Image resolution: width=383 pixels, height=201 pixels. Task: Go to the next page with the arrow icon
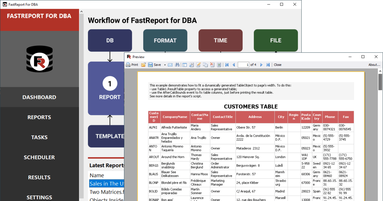261,65
